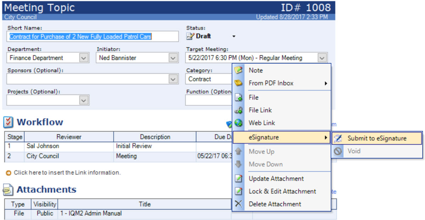Click the Move Up arrow icon
425x220 pixels.
pos(238,151)
